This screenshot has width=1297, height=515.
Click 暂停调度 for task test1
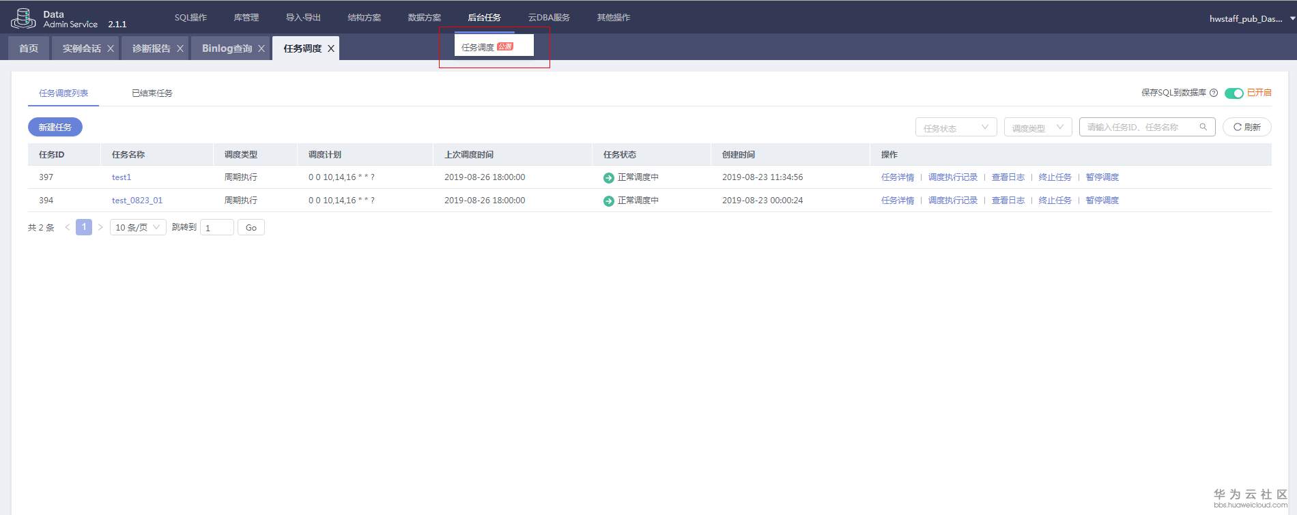pos(1102,177)
